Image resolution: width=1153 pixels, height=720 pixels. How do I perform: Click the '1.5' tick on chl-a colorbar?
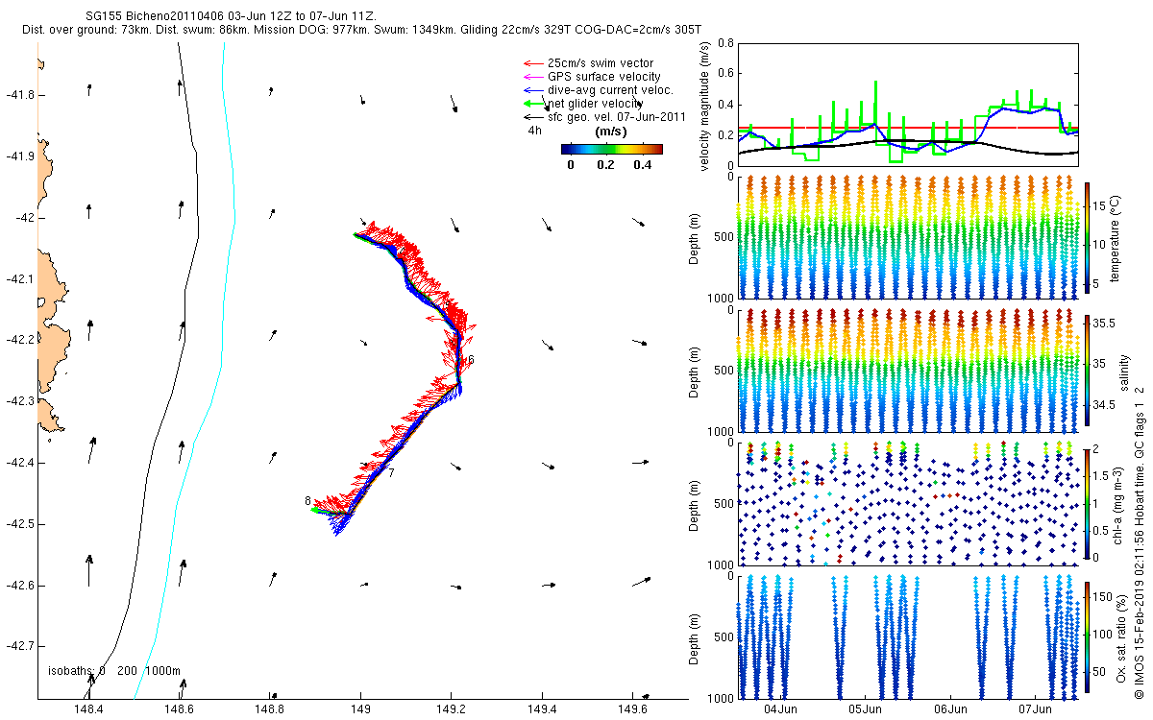(1101, 475)
